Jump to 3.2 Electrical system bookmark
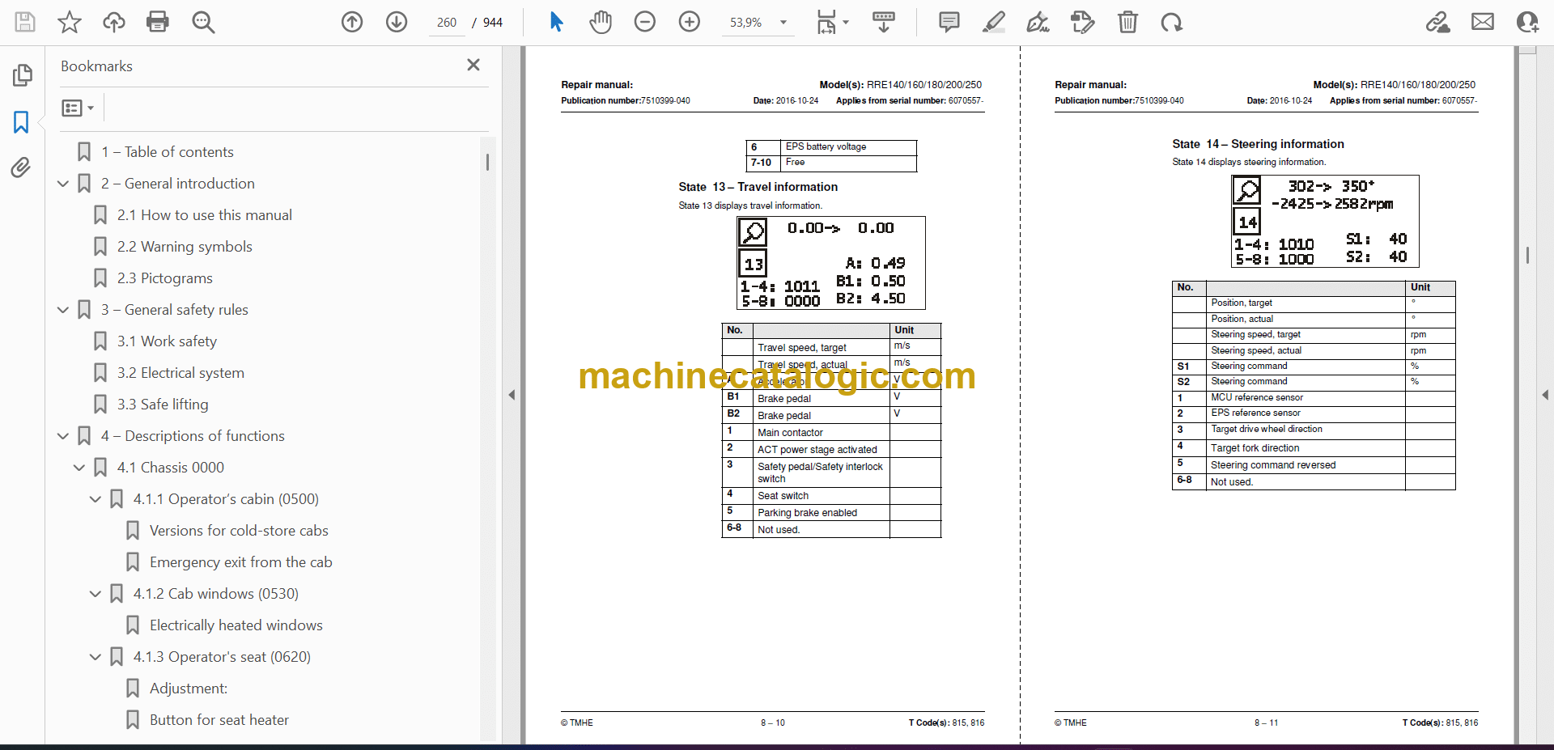 [x=180, y=373]
